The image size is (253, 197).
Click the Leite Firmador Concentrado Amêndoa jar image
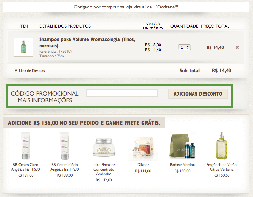(x=104, y=147)
